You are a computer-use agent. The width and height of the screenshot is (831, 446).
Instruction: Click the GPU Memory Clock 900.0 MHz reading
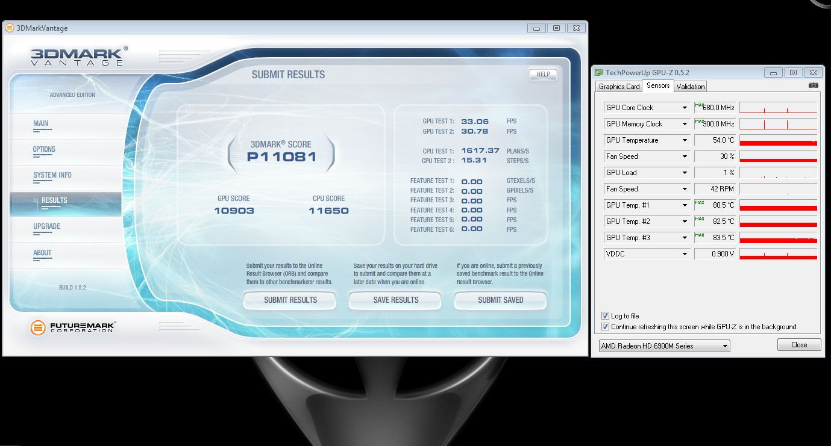pos(715,124)
